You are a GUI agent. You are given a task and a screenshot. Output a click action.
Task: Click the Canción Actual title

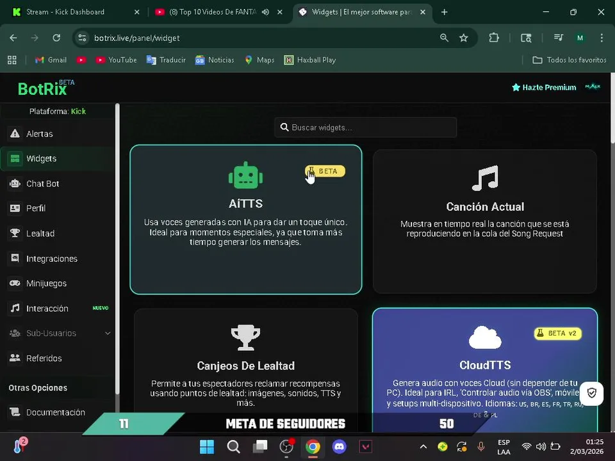click(x=485, y=207)
